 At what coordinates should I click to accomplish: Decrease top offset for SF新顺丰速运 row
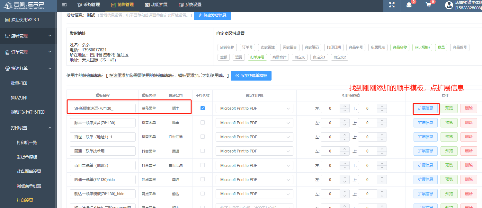[x=382, y=110]
